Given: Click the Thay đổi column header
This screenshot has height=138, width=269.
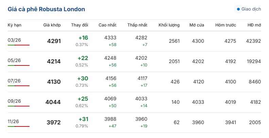Looking at the screenshot, I should click(x=80, y=25).
